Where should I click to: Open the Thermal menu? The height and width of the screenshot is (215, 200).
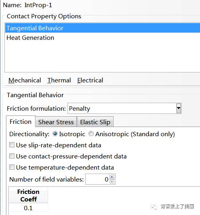59,80
